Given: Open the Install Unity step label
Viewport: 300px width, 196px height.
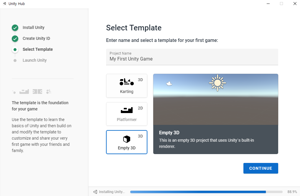Looking at the screenshot, I should click(x=34, y=27).
